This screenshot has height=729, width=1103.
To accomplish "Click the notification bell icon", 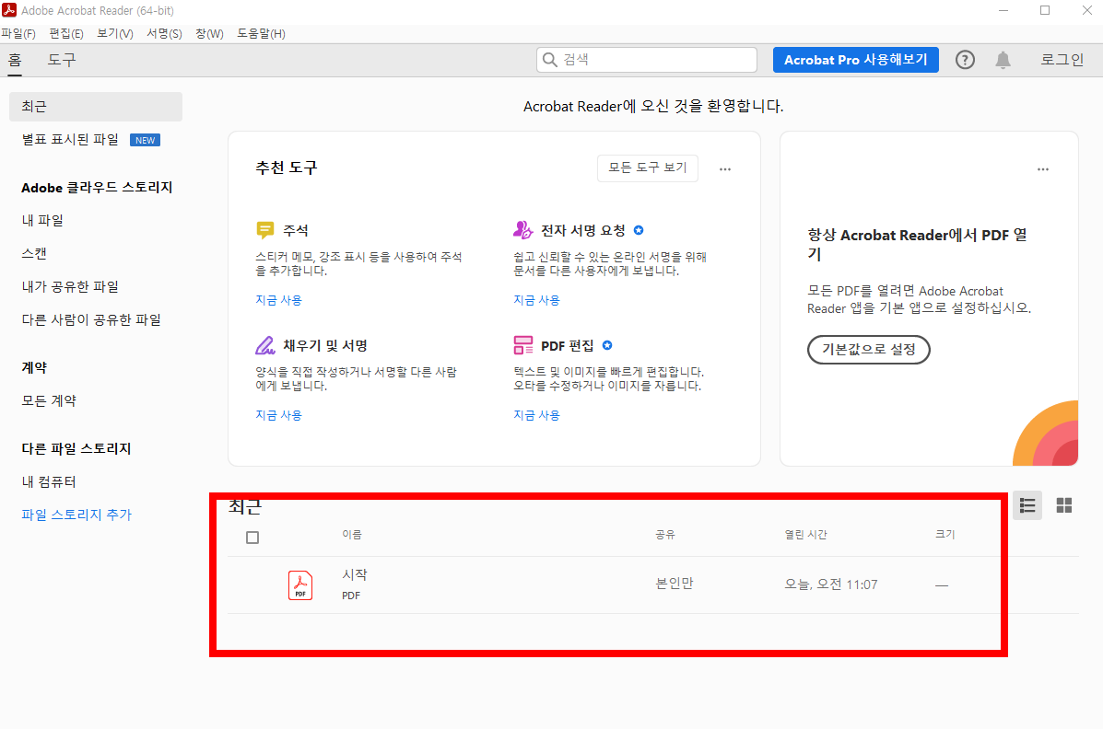I will point(1003,59).
